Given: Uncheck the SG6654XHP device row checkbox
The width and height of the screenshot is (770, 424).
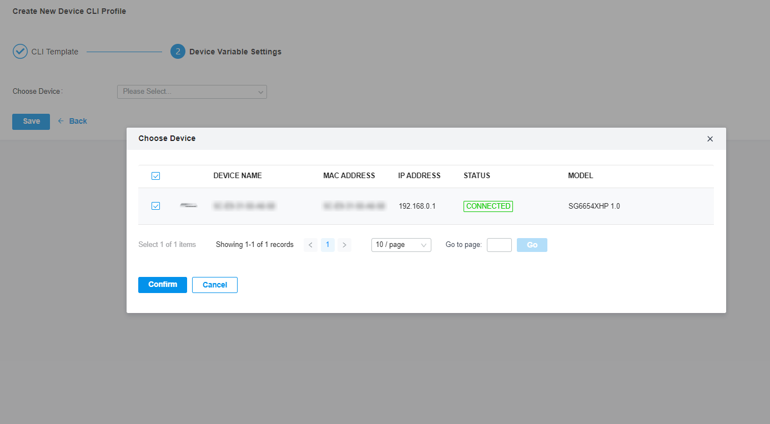Looking at the screenshot, I should (155, 205).
